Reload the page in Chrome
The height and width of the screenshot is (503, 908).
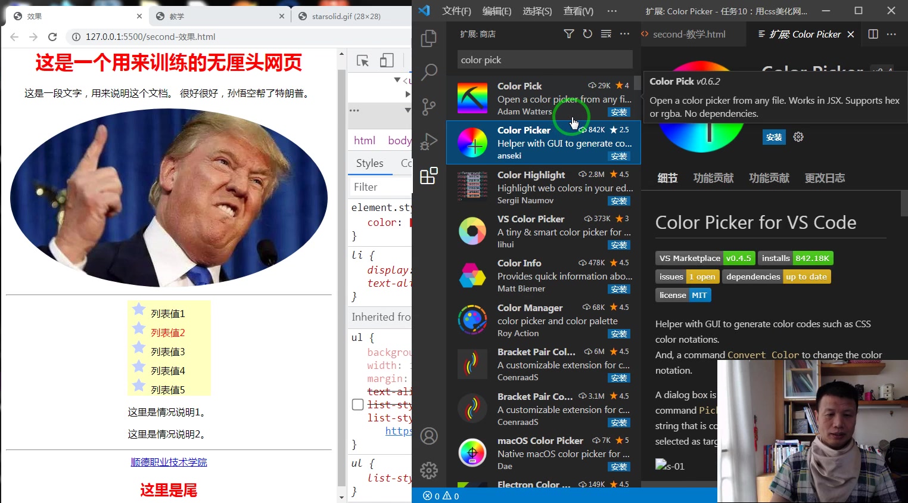52,37
